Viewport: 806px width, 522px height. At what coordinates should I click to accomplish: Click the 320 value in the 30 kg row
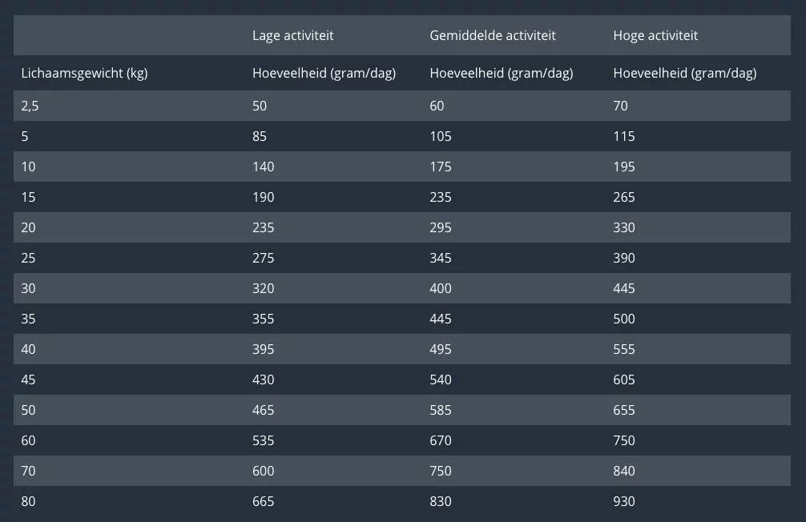click(x=263, y=288)
